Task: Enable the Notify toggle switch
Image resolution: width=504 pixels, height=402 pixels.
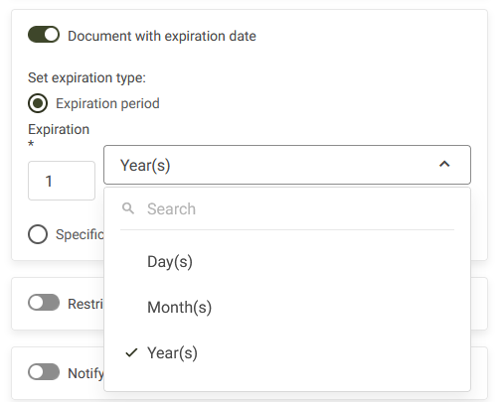Action: pyautogui.click(x=44, y=372)
